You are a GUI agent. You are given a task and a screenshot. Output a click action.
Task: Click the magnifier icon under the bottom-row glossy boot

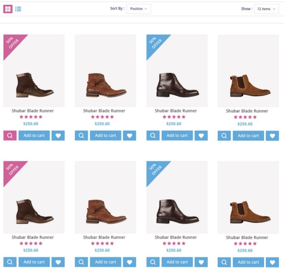tap(153, 262)
